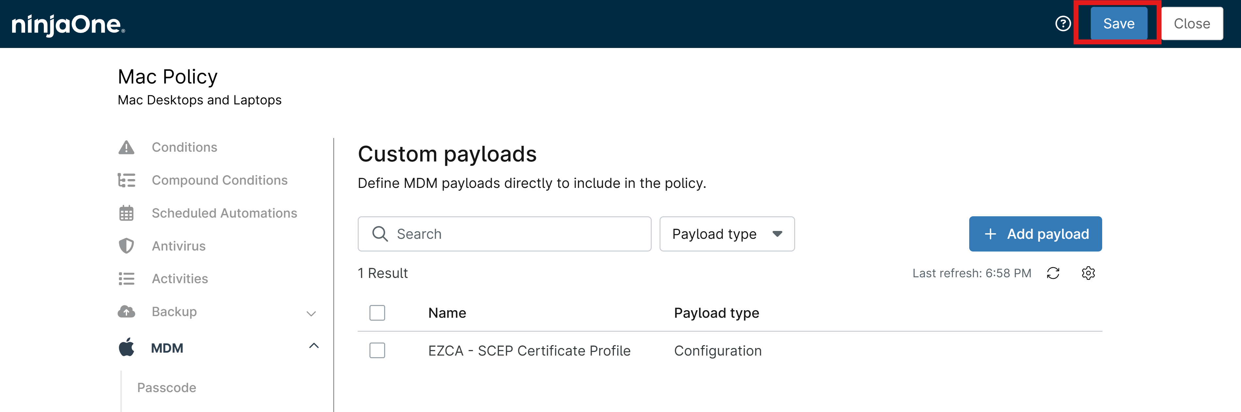1241x412 pixels.
Task: Open the Payload type filter dropdown
Action: (x=727, y=234)
